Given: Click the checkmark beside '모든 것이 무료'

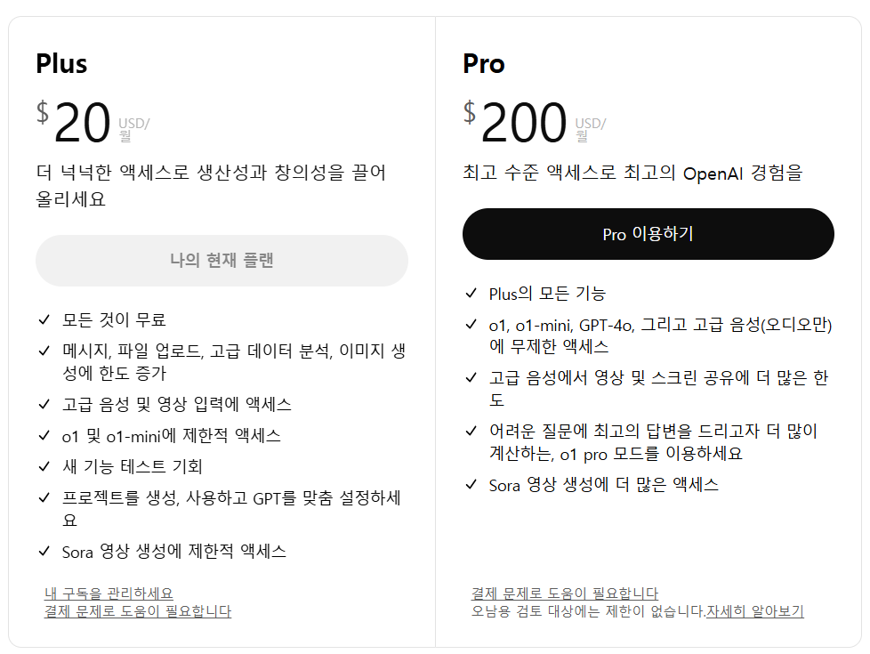Looking at the screenshot, I should click(43, 319).
